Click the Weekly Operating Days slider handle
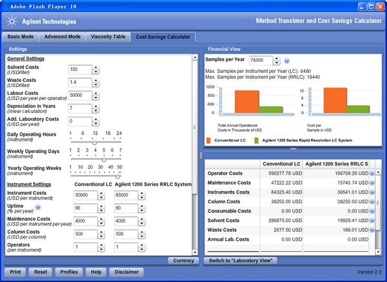 (x=104, y=159)
